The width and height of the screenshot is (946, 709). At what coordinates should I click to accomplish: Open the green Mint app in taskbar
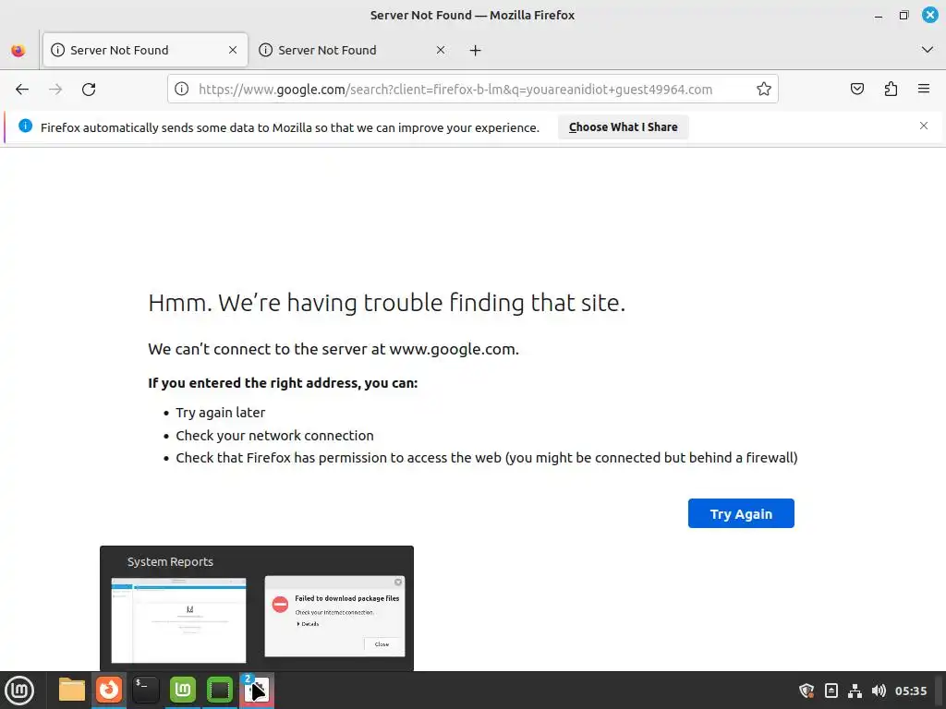click(183, 690)
